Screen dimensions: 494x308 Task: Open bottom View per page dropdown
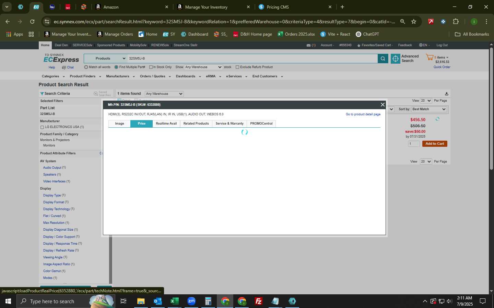click(426, 162)
